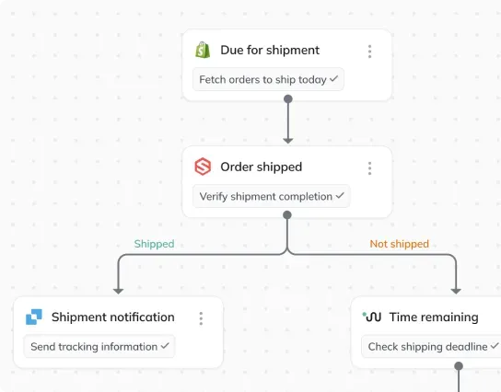The image size is (501, 392).
Task: Click the Shopify bag icon
Action: click(203, 50)
